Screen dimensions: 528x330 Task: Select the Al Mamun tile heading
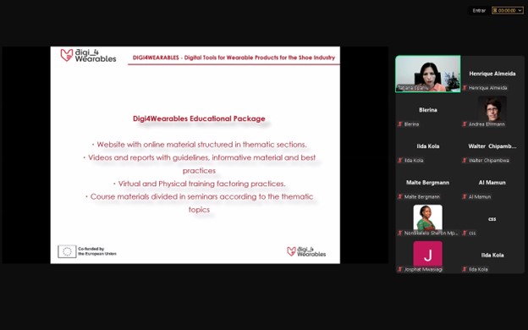(492, 183)
